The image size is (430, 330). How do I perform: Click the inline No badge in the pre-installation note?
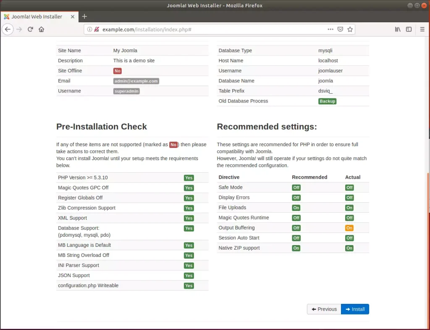(x=173, y=145)
